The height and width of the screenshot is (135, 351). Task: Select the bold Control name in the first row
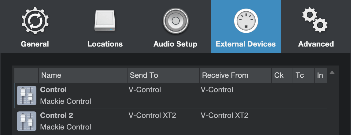54,90
